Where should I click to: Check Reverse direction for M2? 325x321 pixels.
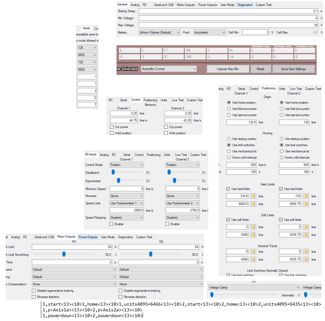pyautogui.click(x=120, y=297)
